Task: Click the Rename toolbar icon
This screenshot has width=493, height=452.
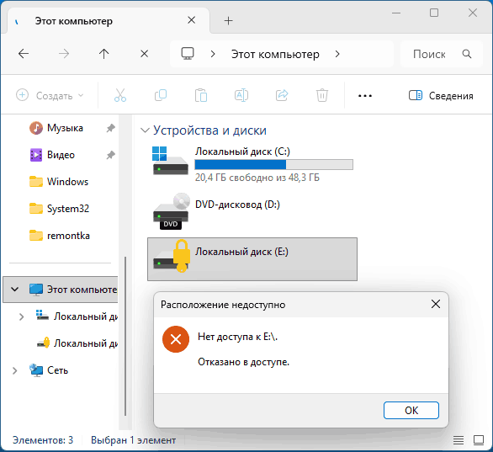Action: pos(241,95)
